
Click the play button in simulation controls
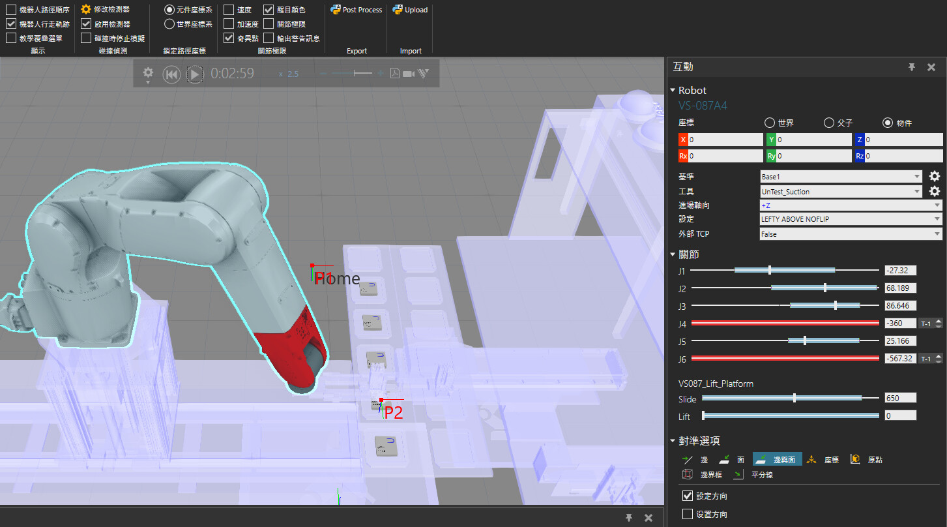click(194, 74)
